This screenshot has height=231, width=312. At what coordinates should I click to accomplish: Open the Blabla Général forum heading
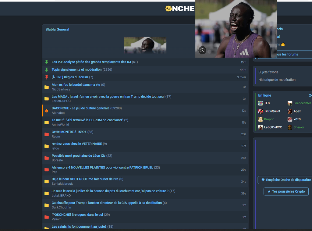tap(57, 29)
